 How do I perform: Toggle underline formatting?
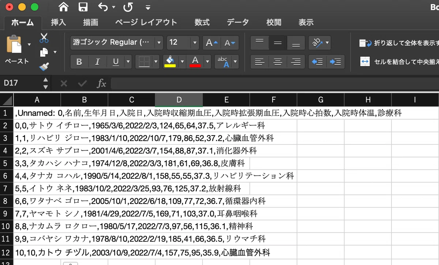pyautogui.click(x=116, y=62)
